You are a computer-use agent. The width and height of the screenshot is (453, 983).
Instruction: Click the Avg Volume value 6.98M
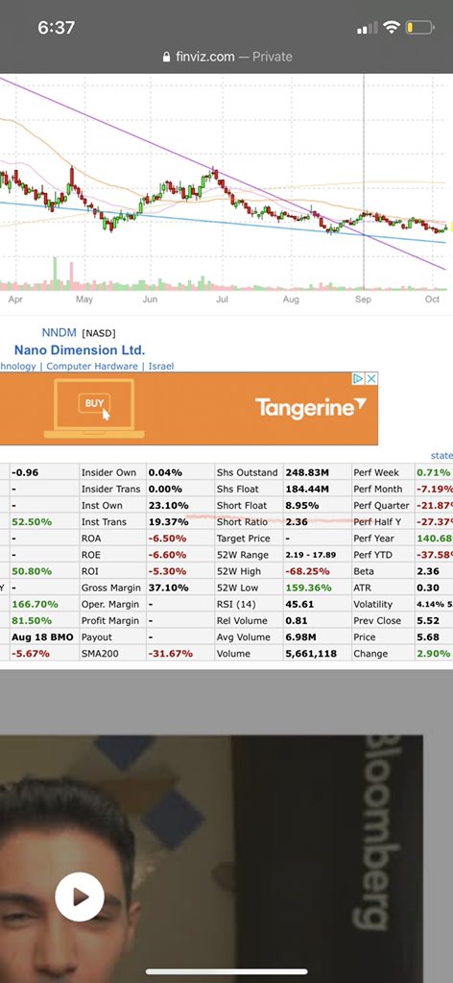pyautogui.click(x=300, y=637)
